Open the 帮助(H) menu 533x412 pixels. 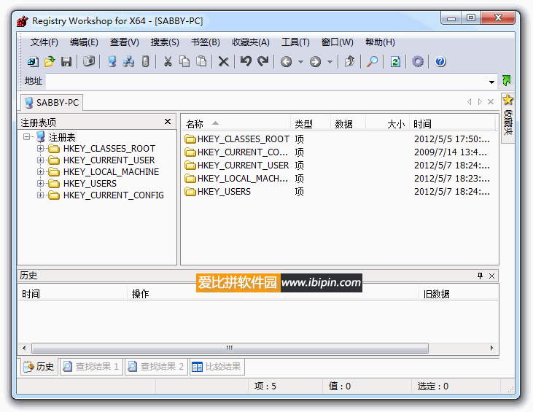(x=380, y=42)
